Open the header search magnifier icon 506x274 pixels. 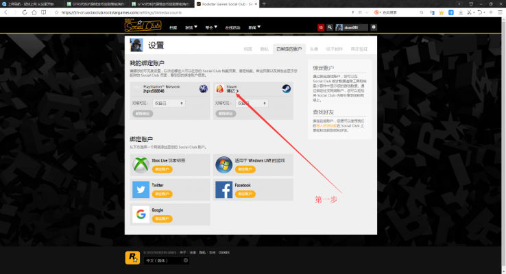pyautogui.click(x=330, y=27)
